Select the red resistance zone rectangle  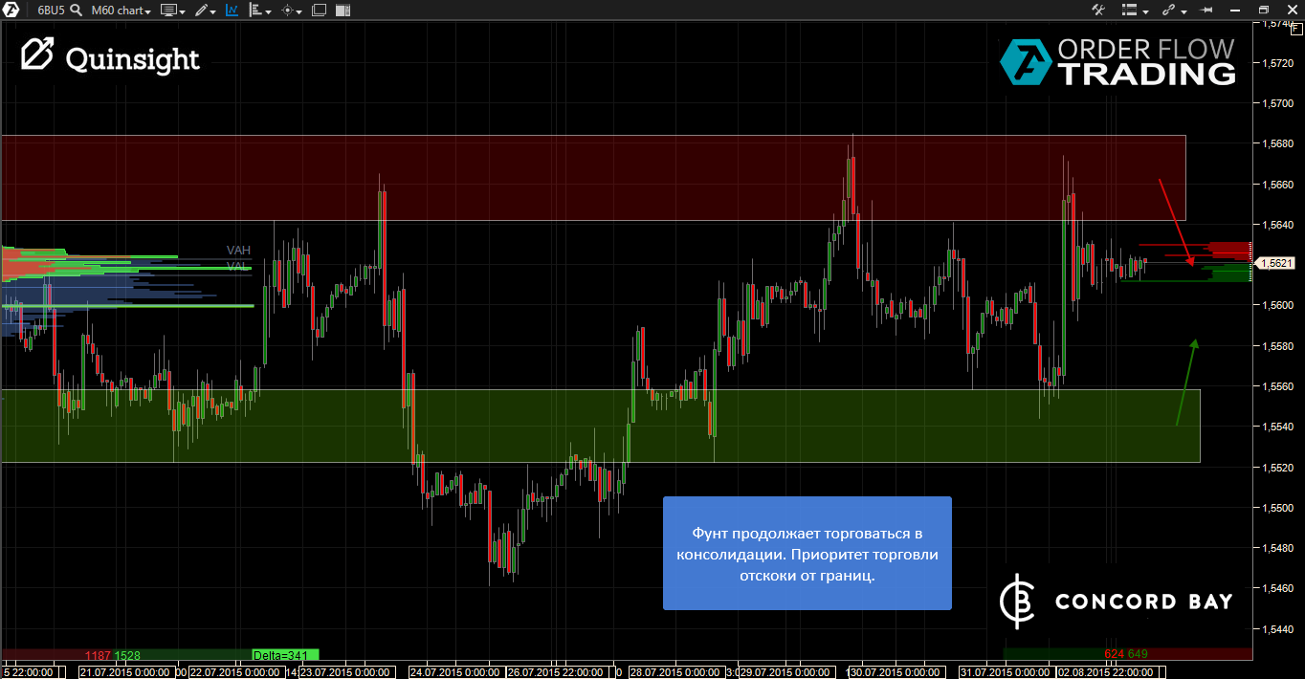pyautogui.click(x=593, y=178)
